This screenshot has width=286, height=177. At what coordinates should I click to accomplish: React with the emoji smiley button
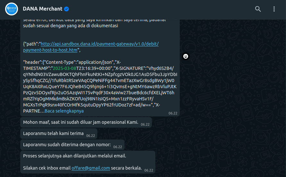[186, 56]
